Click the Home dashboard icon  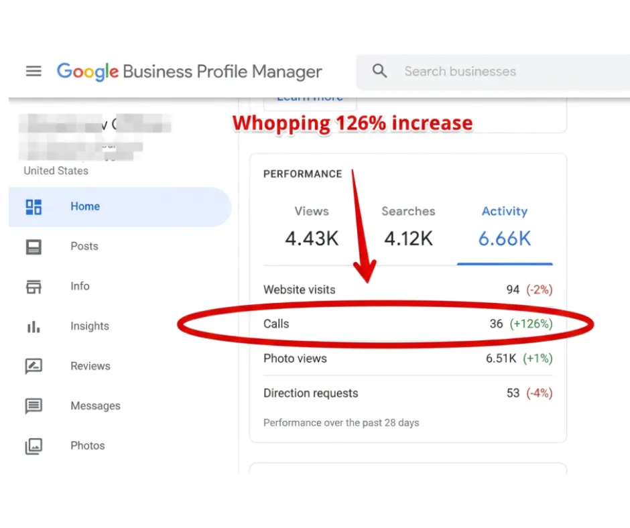[34, 207]
